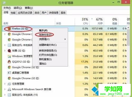Click the 桌面窗口管理器 process icon
The width and height of the screenshot is (132, 97).
pyautogui.click(x=9, y=73)
